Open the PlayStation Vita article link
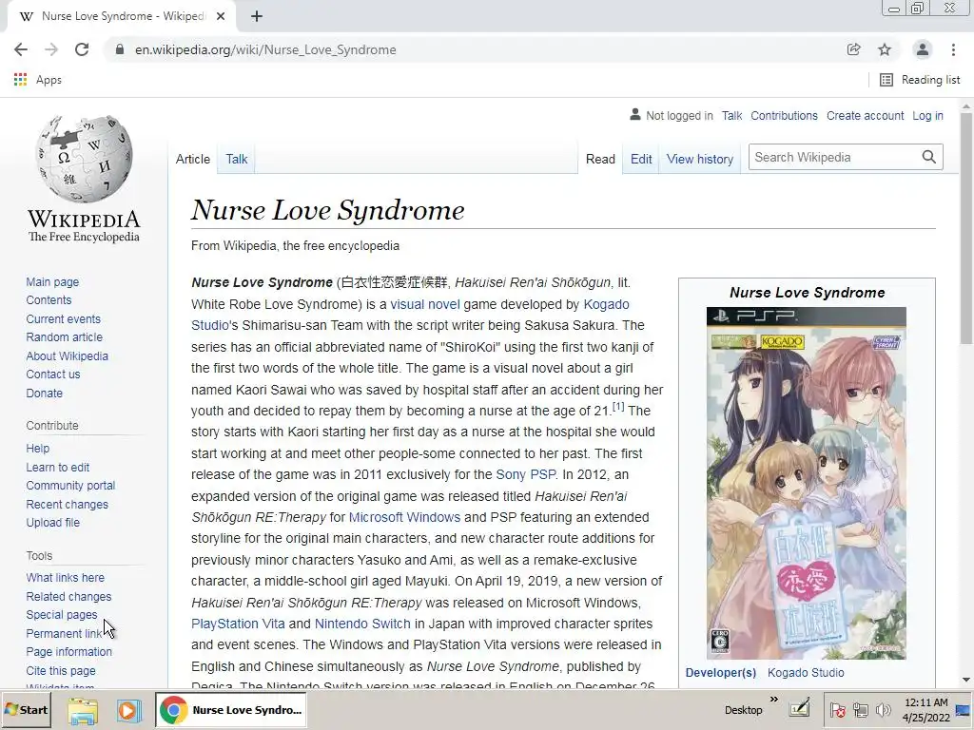 [238, 624]
